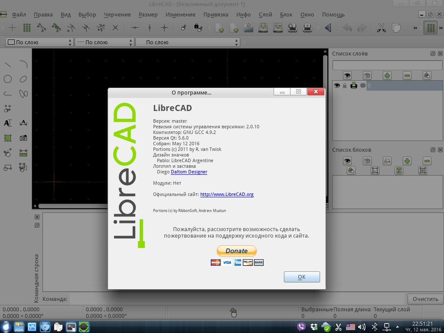Click the New document toolbar icon
This screenshot has height=333, width=444.
coord(219,28)
